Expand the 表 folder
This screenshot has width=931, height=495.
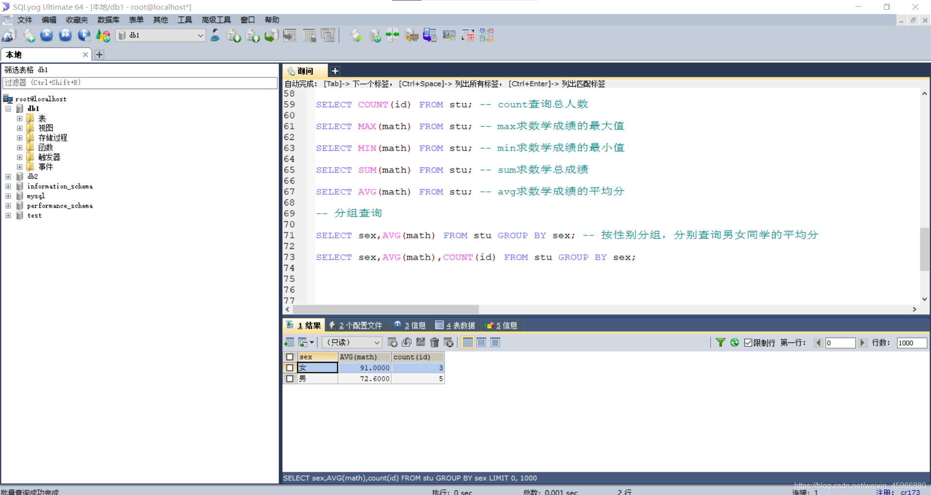coord(20,118)
